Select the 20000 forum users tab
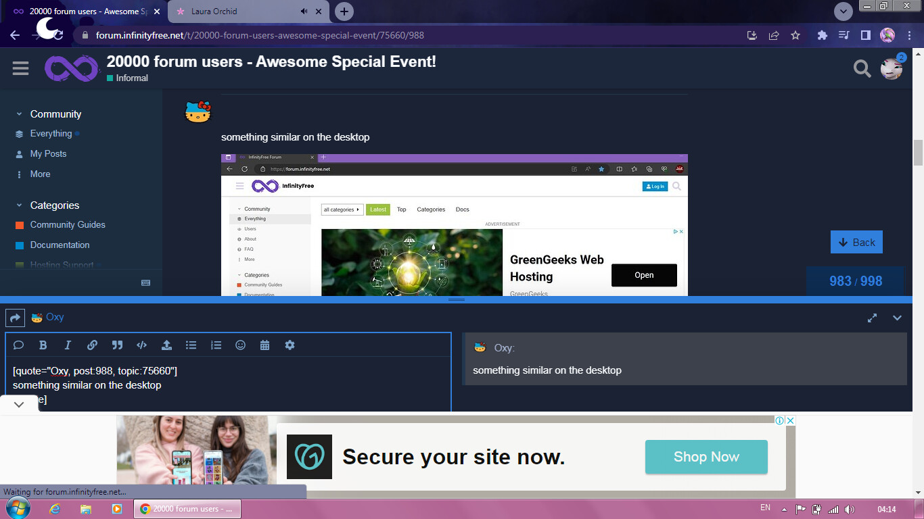The width and height of the screenshot is (924, 519). point(85,11)
